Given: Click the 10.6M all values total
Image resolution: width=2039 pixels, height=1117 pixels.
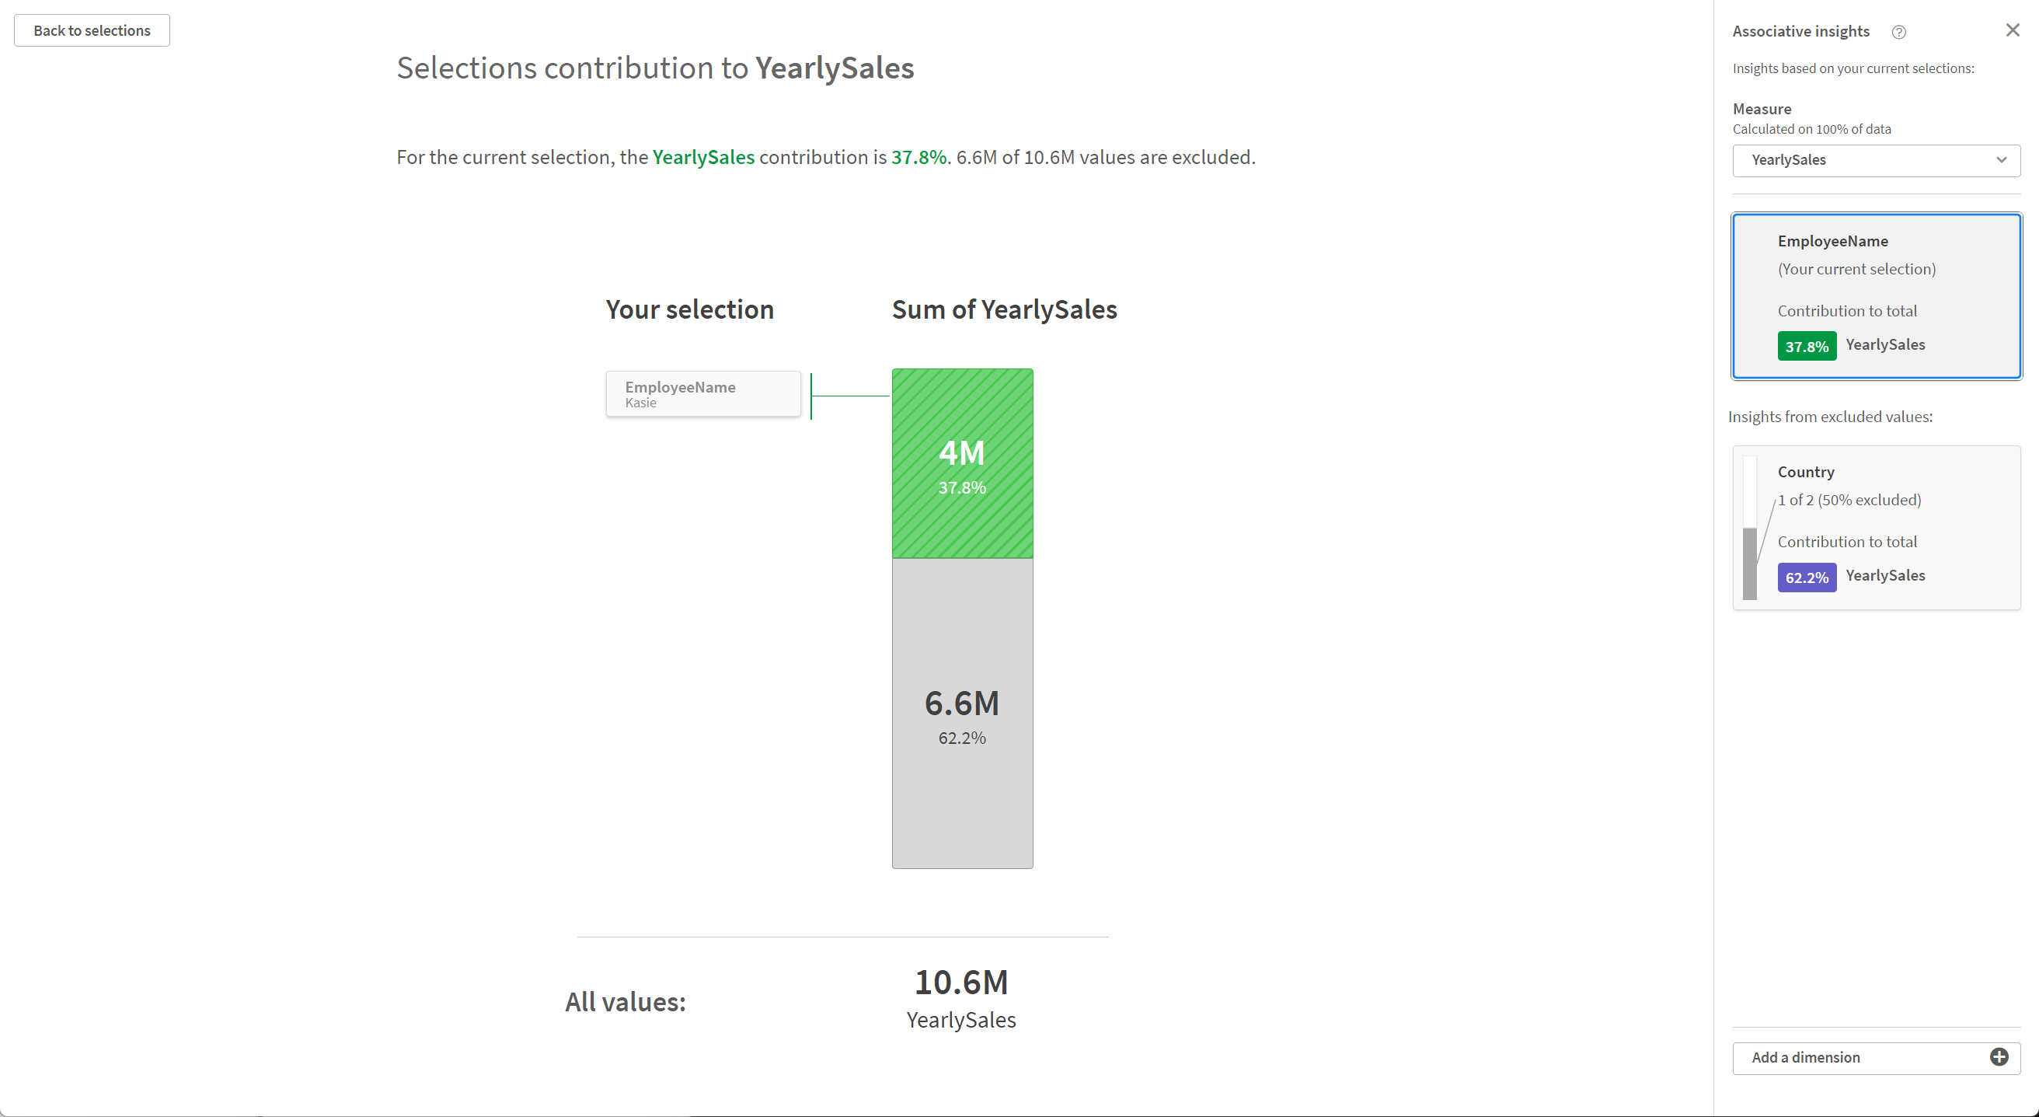Looking at the screenshot, I should [960, 983].
